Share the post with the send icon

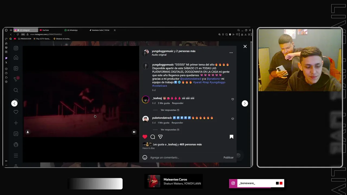(160, 137)
